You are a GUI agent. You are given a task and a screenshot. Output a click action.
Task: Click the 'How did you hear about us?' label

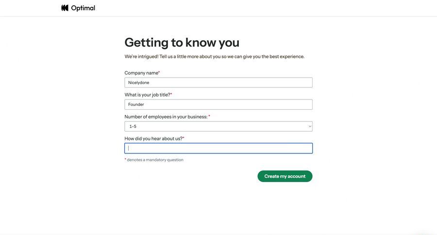[153, 138]
